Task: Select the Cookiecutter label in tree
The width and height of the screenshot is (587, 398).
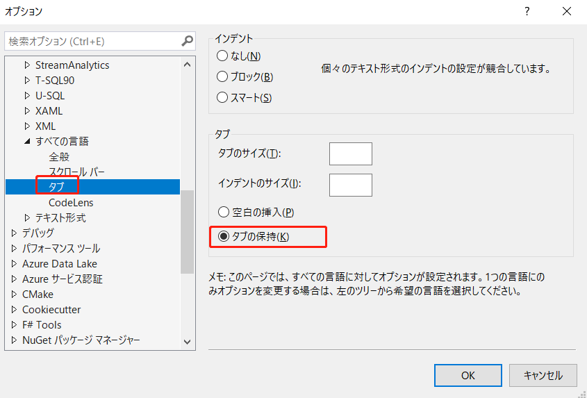Action: (51, 310)
